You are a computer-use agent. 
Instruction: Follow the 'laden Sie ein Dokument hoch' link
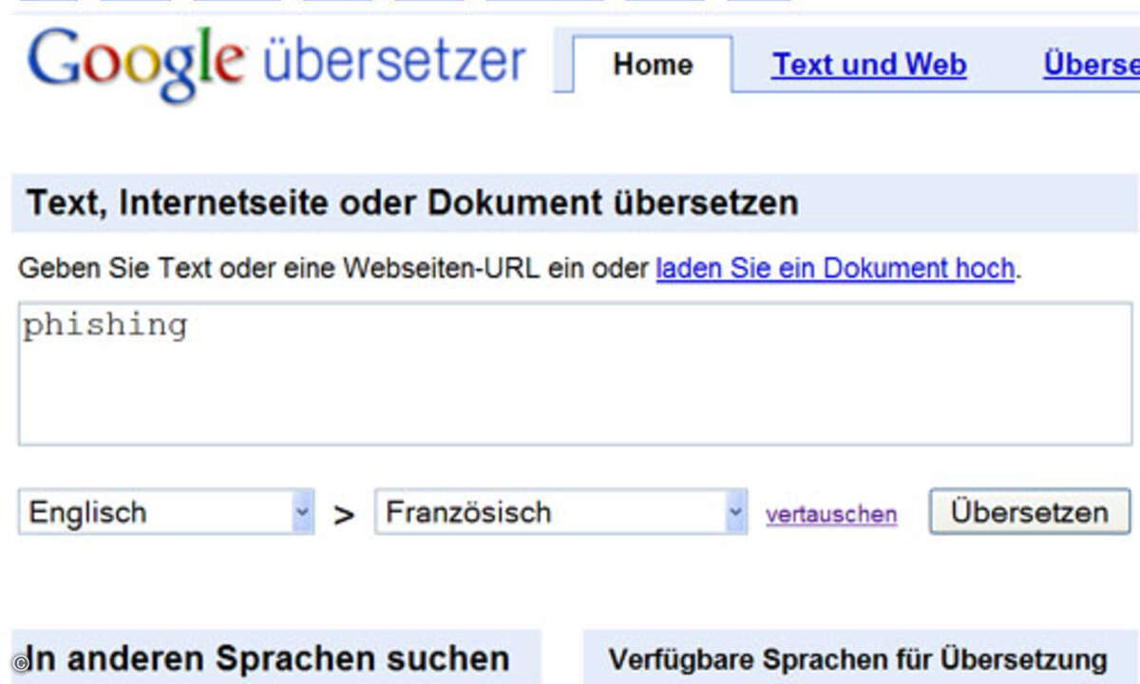(x=835, y=269)
